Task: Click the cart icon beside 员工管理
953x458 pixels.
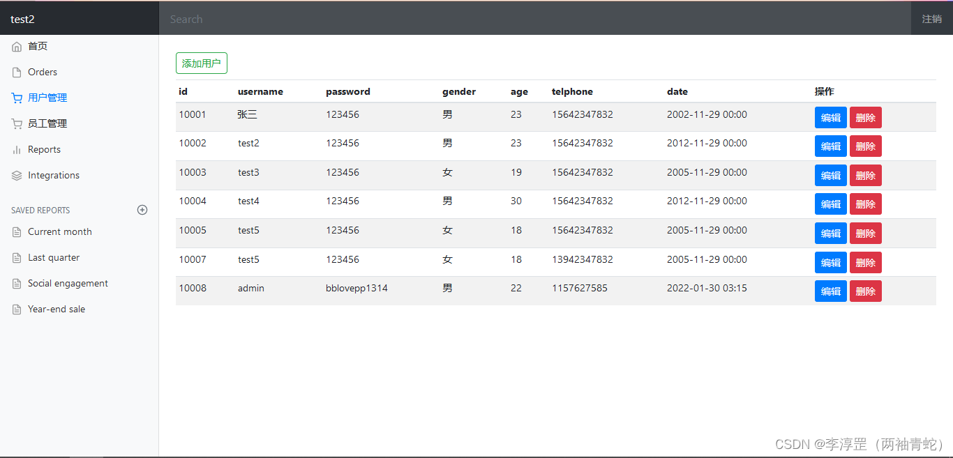Action: (x=17, y=124)
